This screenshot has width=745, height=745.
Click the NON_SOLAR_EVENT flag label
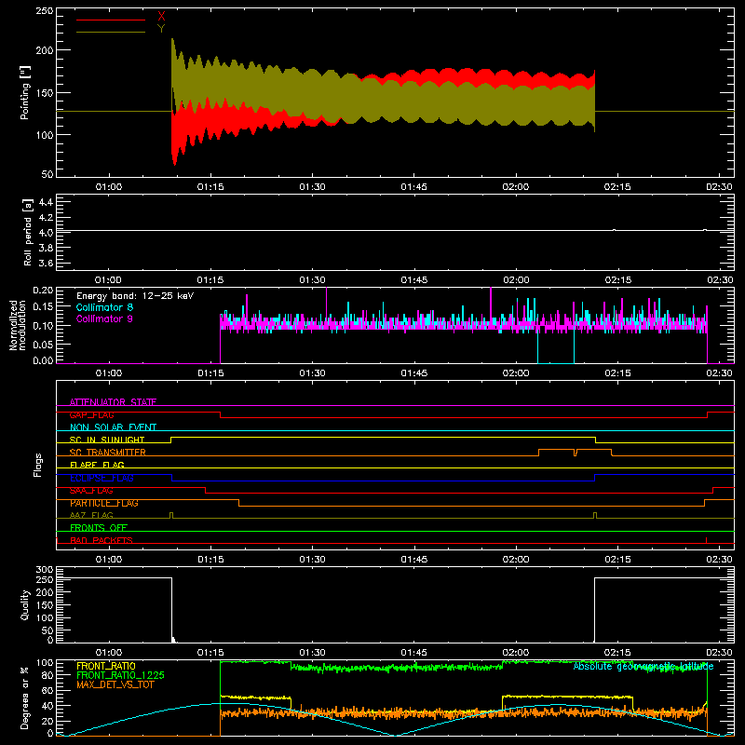[x=113, y=427]
